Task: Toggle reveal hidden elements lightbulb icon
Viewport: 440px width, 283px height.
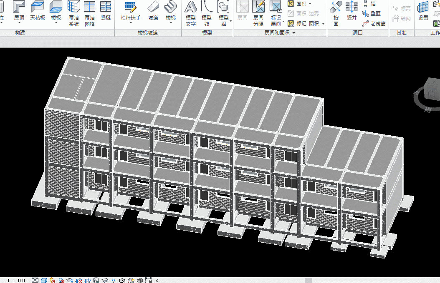Action: pyautogui.click(x=114, y=280)
